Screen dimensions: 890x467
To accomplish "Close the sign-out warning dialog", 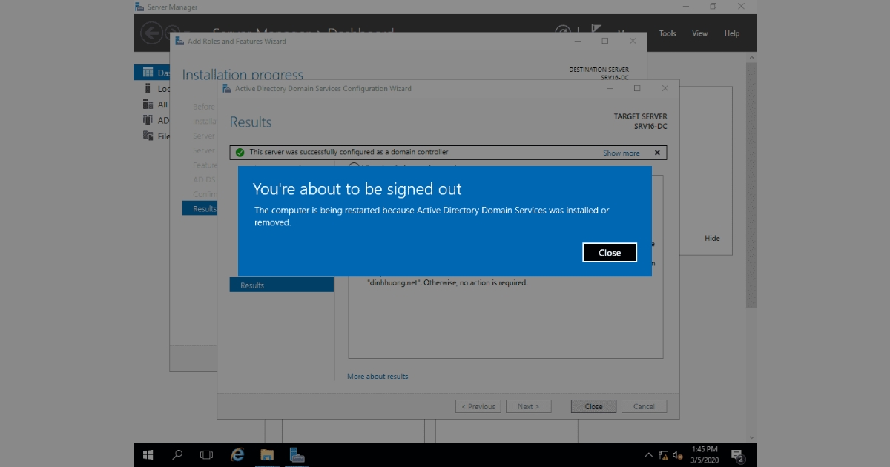I will pos(609,252).
